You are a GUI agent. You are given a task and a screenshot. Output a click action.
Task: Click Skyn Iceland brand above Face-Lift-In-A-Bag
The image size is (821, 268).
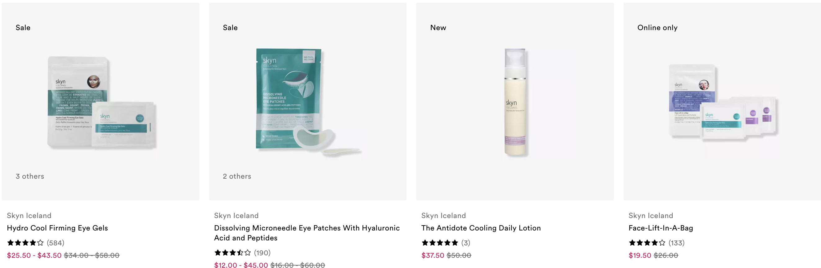pyautogui.click(x=651, y=215)
